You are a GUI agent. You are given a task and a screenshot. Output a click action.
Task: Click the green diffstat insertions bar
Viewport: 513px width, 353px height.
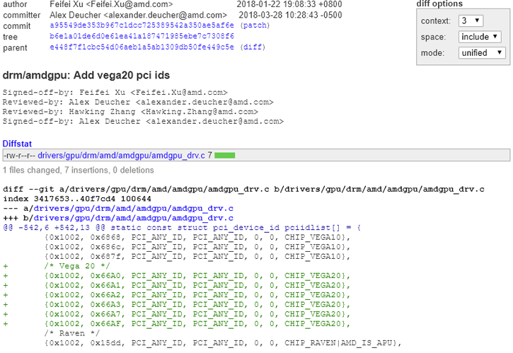[224, 155]
